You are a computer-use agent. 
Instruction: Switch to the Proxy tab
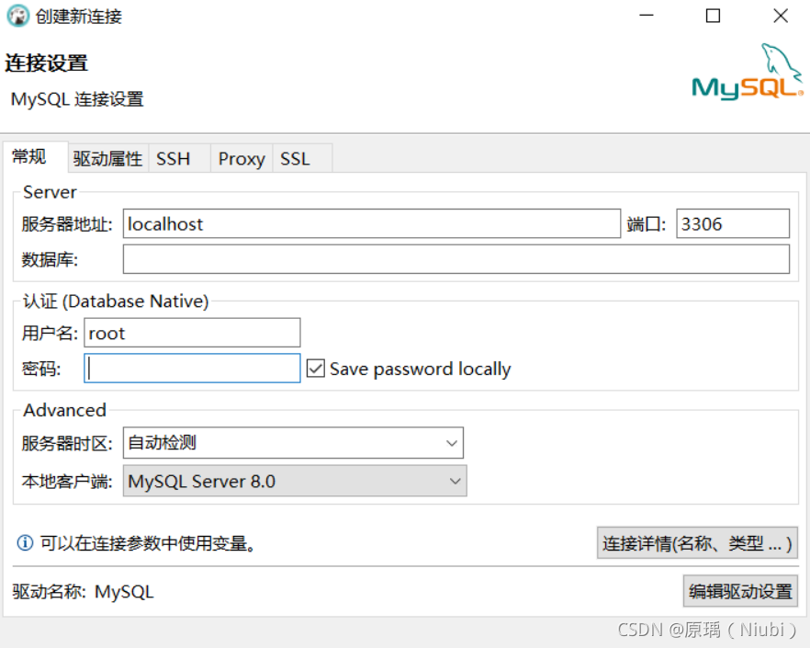242,159
